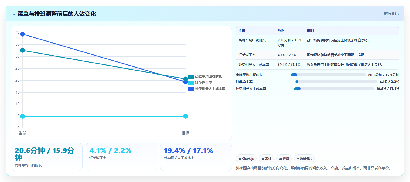Viewport: 410px width, 182px height.
Task: Click the 当前 x-axis label
Action: pyautogui.click(x=23, y=133)
